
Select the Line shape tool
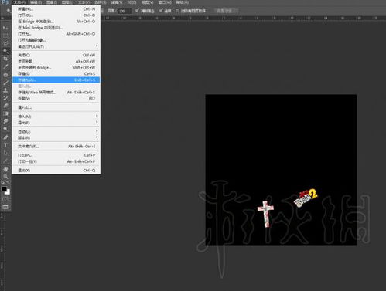pyautogui.click(x=5, y=161)
